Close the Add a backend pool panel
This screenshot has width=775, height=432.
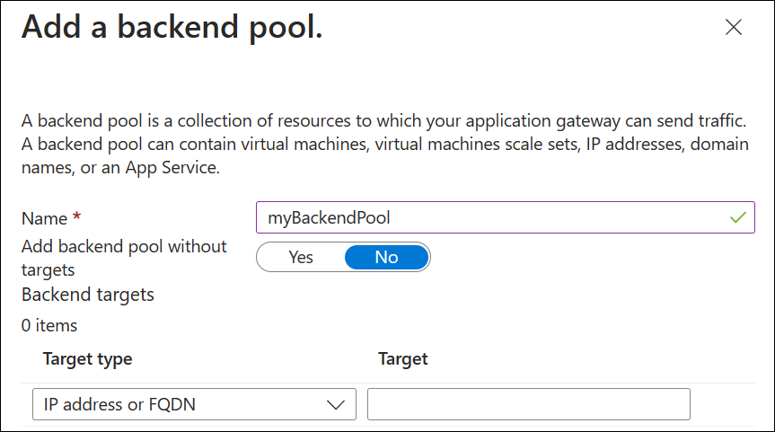(x=734, y=28)
